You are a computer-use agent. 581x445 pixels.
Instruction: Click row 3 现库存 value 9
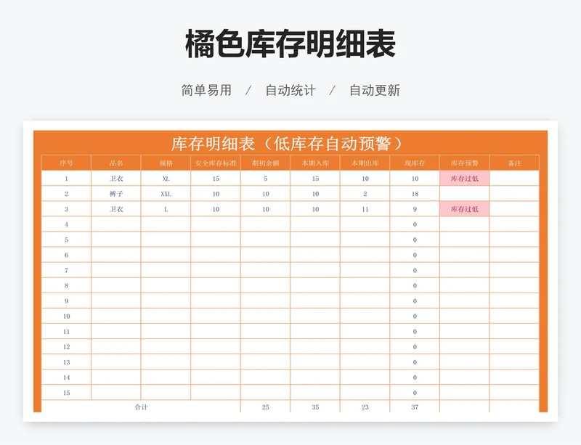coord(415,209)
